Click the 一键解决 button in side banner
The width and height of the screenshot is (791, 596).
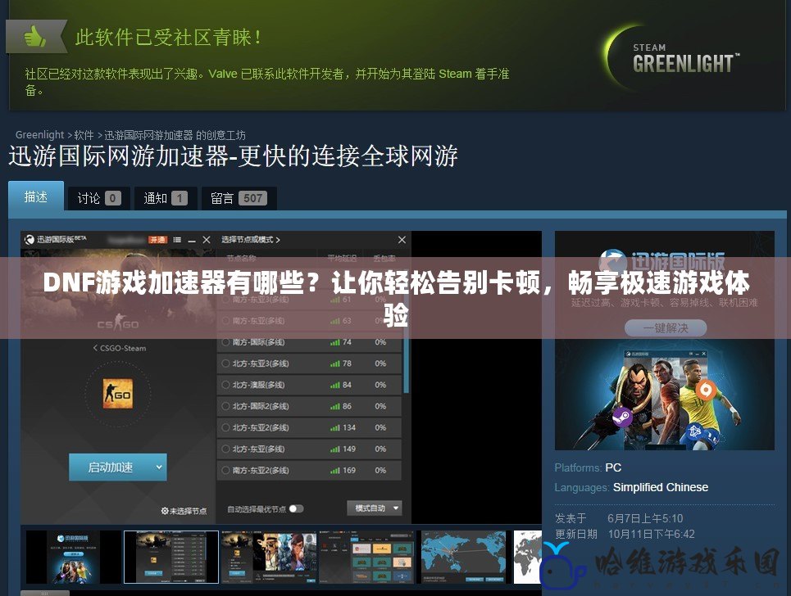pos(666,328)
